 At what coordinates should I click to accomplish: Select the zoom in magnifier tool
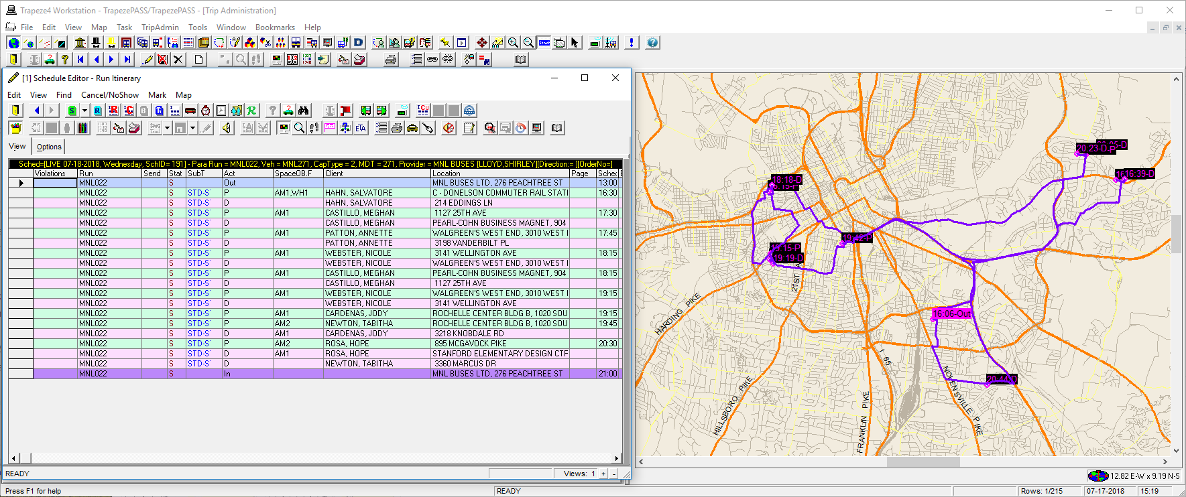pyautogui.click(x=513, y=43)
